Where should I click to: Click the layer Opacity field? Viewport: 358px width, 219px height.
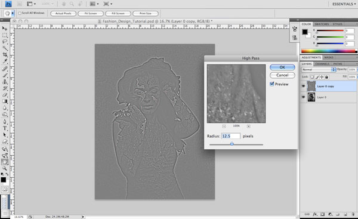point(352,69)
